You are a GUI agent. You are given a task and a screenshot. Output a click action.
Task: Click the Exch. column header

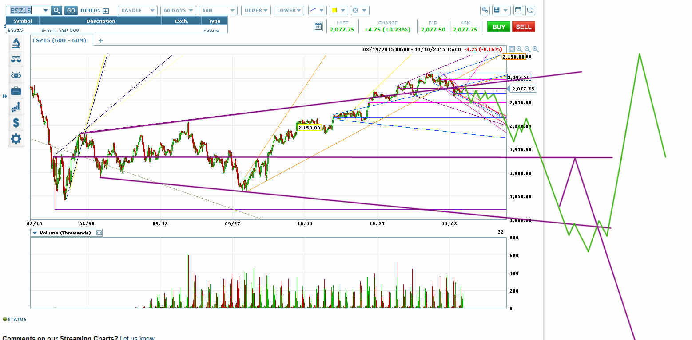tap(182, 21)
